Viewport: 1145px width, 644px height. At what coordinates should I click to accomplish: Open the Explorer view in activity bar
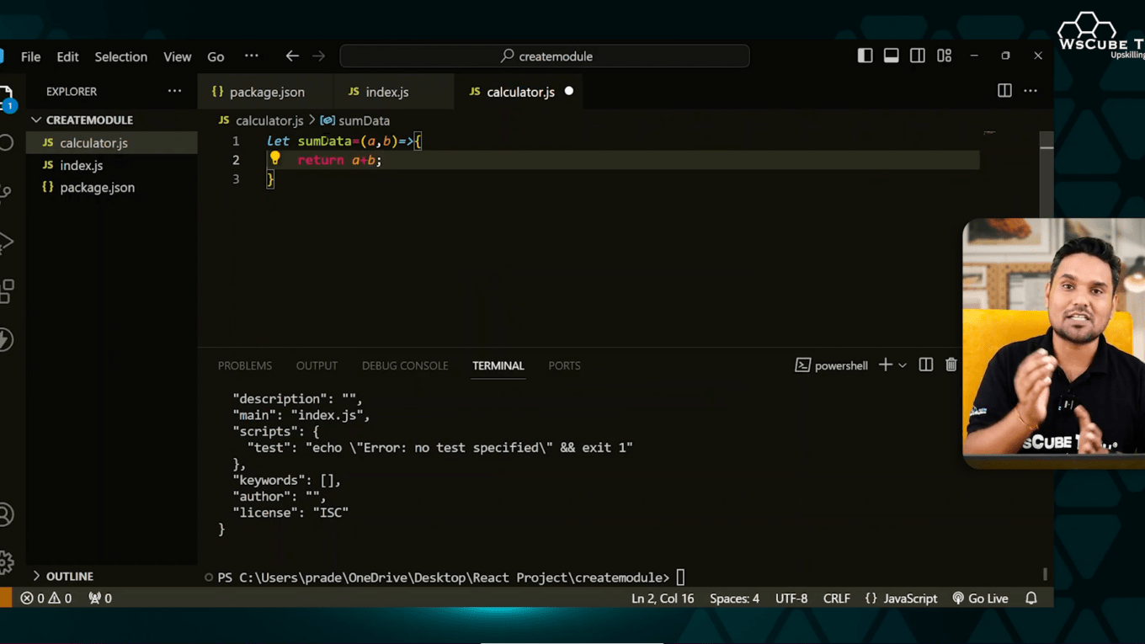[6, 97]
